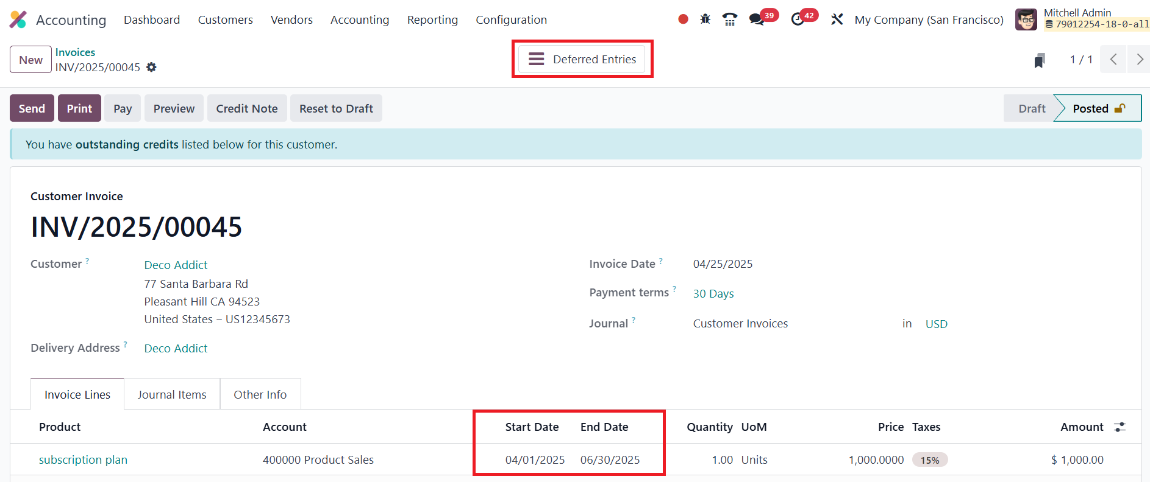The image size is (1150, 482).
Task: Open the company switcher My Company (San Francisco)
Action: point(929,19)
